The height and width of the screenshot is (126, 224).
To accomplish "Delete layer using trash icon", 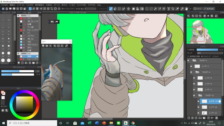I will (x=216, y=118).
